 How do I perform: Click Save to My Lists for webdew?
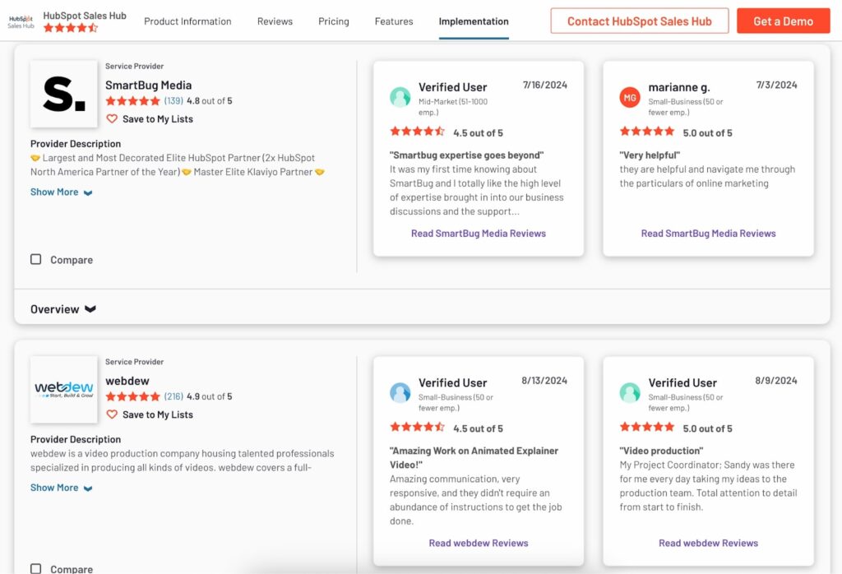[x=157, y=414]
